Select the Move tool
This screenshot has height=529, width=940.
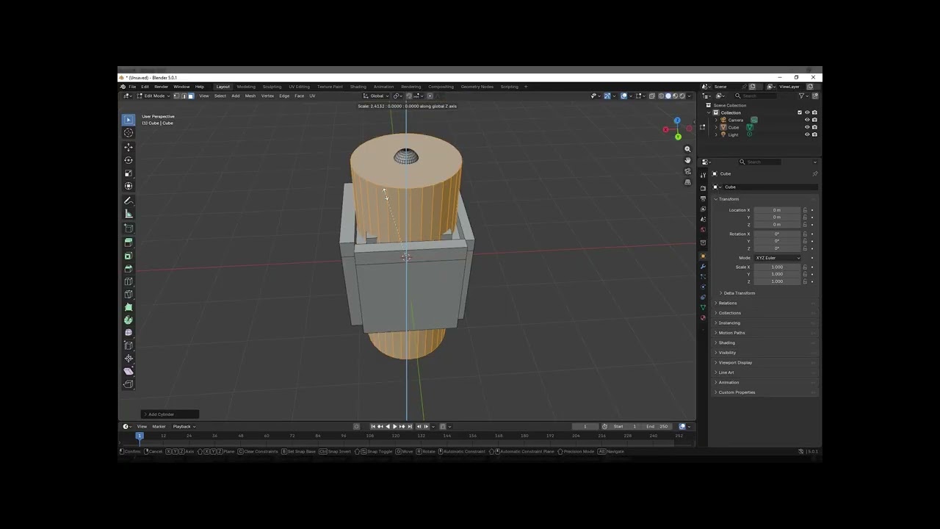(129, 148)
